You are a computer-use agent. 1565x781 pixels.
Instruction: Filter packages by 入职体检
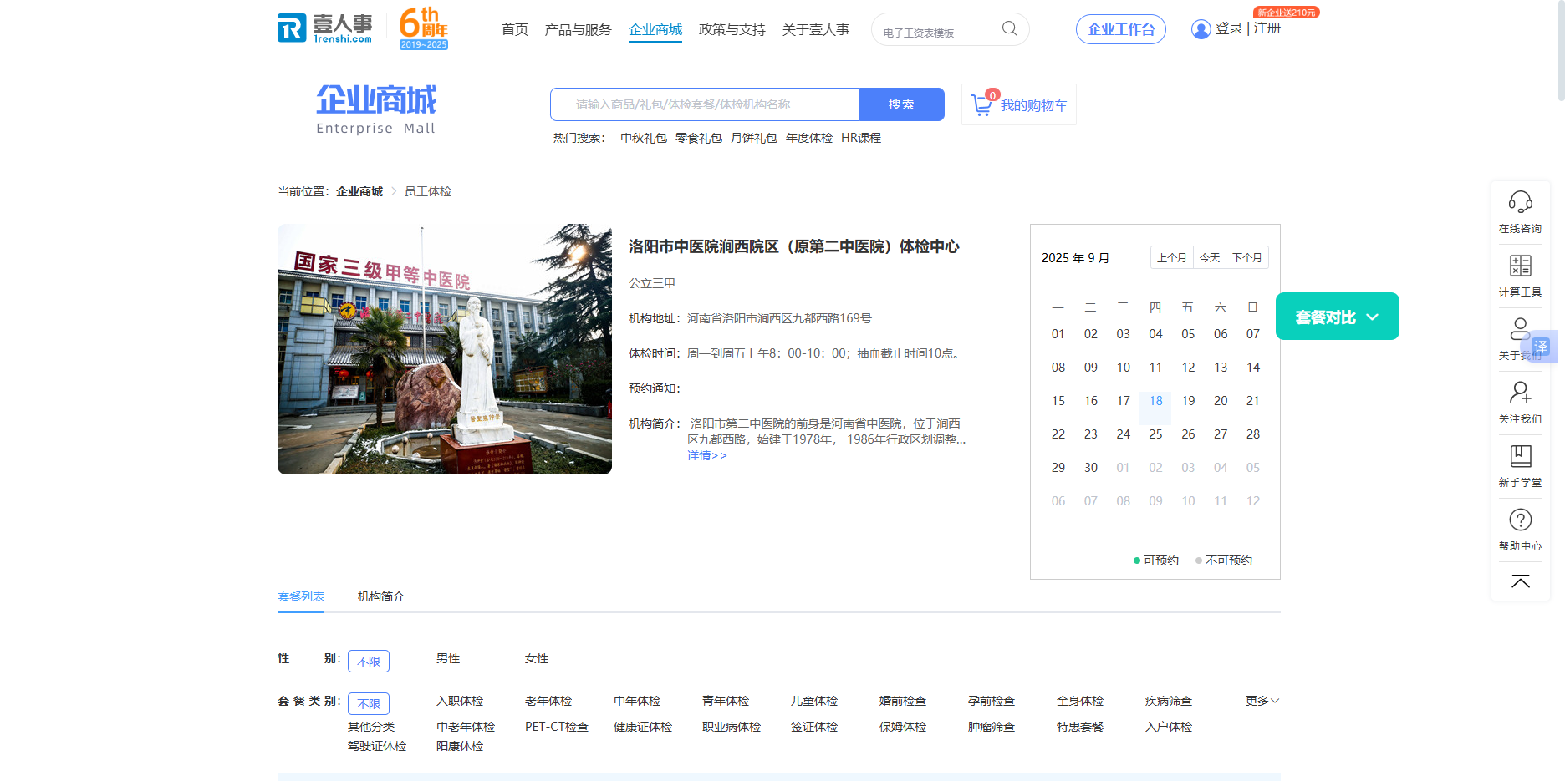(460, 702)
